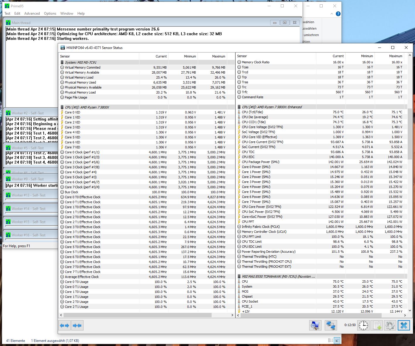Collapse the MSI MAG B550 TOMAHAWK sensor group
415x346 pixels.
[239, 277]
